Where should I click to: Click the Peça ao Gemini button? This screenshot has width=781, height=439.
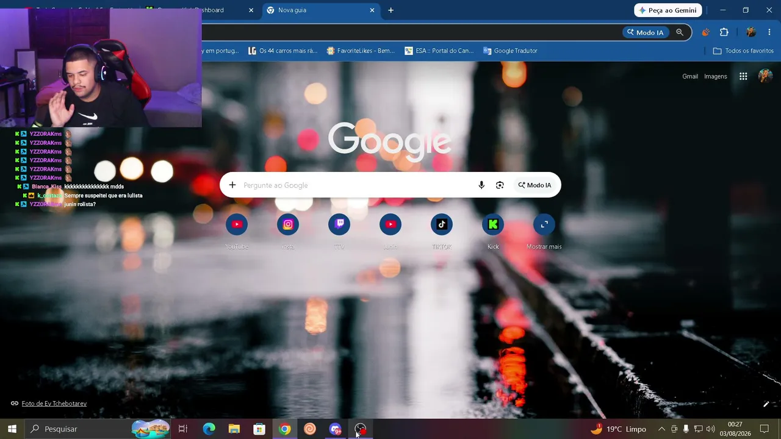[x=668, y=10]
